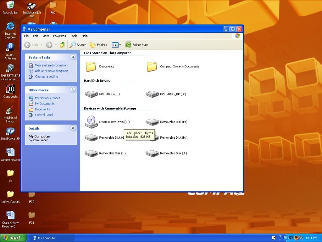This screenshot has width=322, height=242.
Task: Select Removable Disk (F:)
Action: [x=166, y=122]
